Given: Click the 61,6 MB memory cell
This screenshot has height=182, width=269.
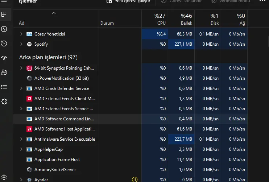Looking at the screenshot, I should coord(181,129).
